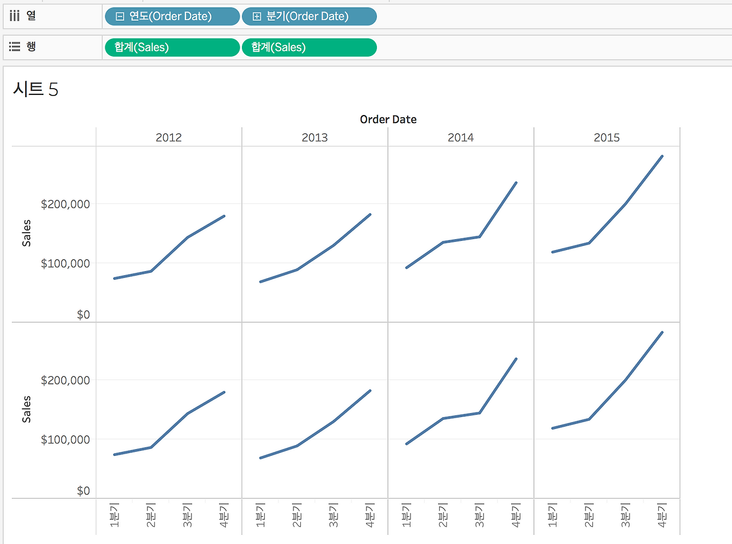
Task: Select the 2014 year column header
Action: (x=461, y=137)
